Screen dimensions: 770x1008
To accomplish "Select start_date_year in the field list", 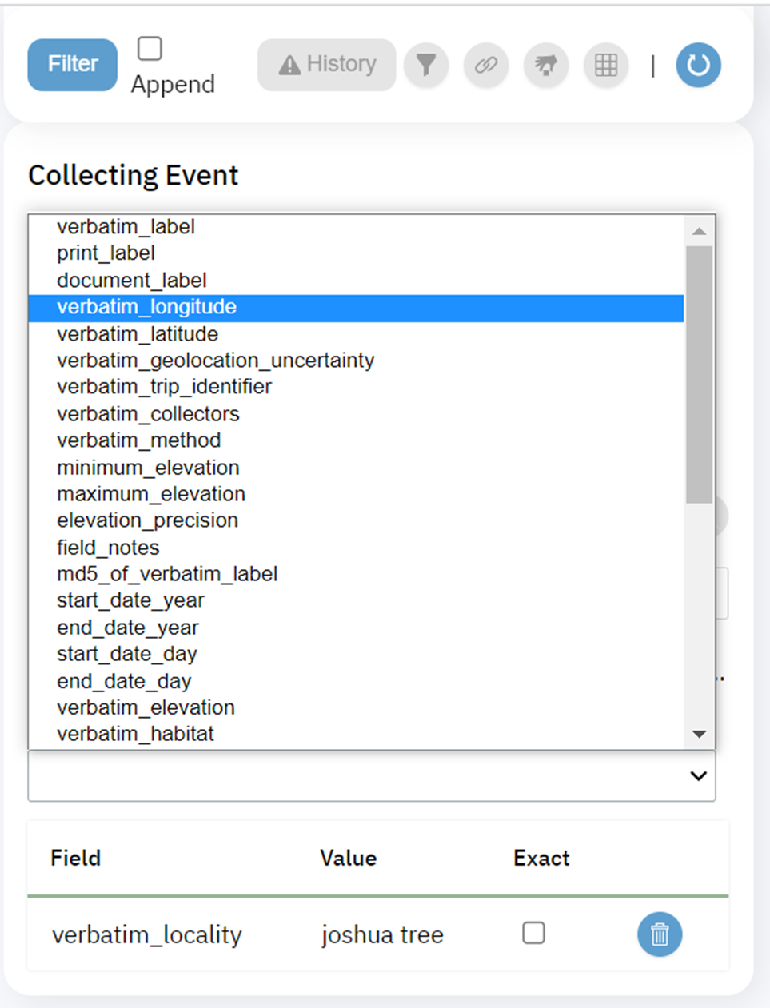I will point(130,600).
